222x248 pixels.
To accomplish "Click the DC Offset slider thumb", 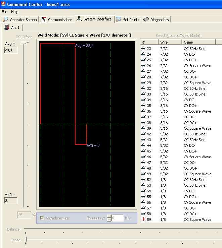I will click(24, 43).
